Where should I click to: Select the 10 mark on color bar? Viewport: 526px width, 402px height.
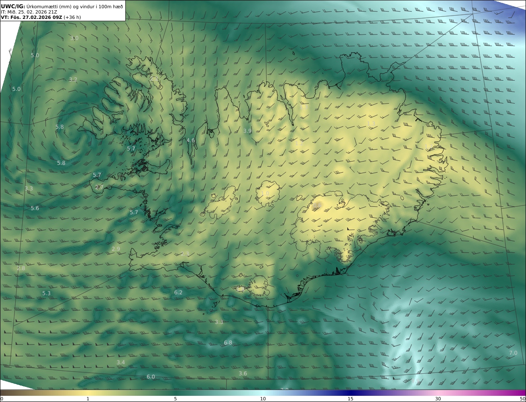(x=263, y=399)
